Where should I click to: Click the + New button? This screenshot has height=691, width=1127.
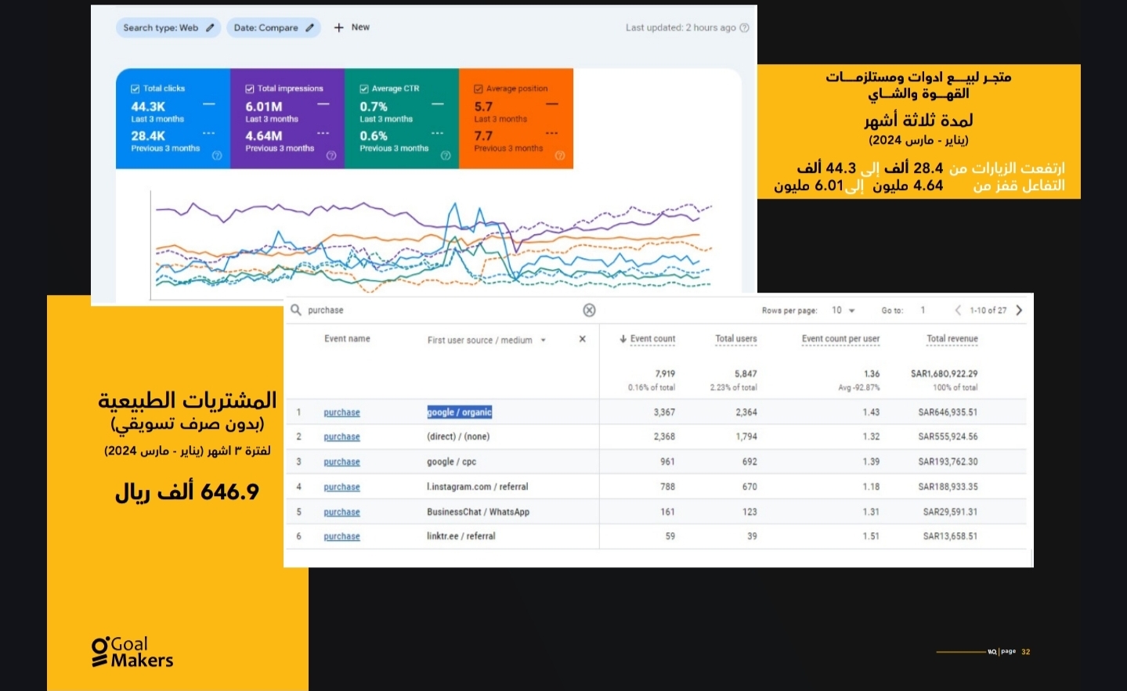tap(351, 27)
